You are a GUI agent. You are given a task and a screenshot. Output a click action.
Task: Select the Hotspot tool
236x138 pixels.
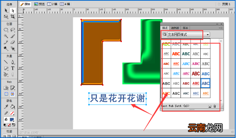(x=6, y=88)
